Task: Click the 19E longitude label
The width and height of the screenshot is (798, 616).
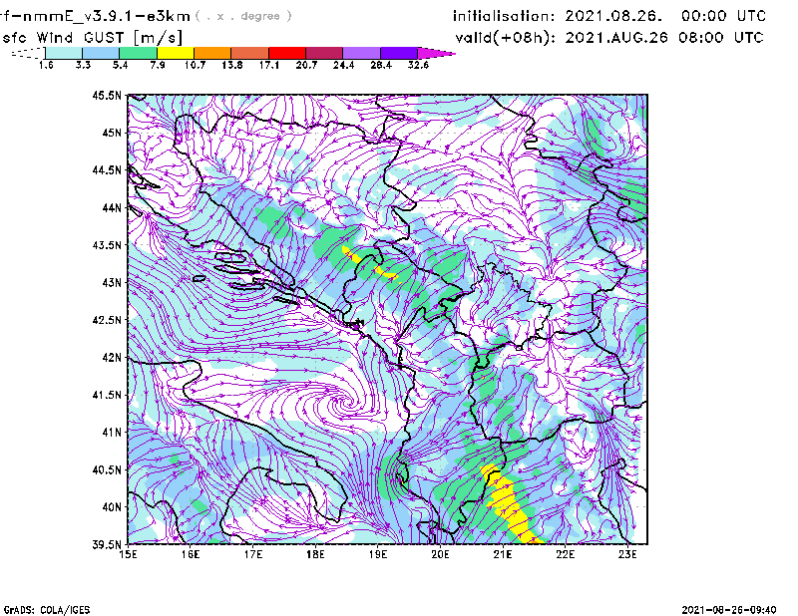Action: click(378, 554)
